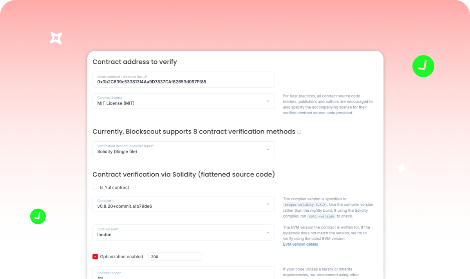Uncheck the Optimization enabled checkbox
Viewport: 470px width, 279px height.
point(95,257)
